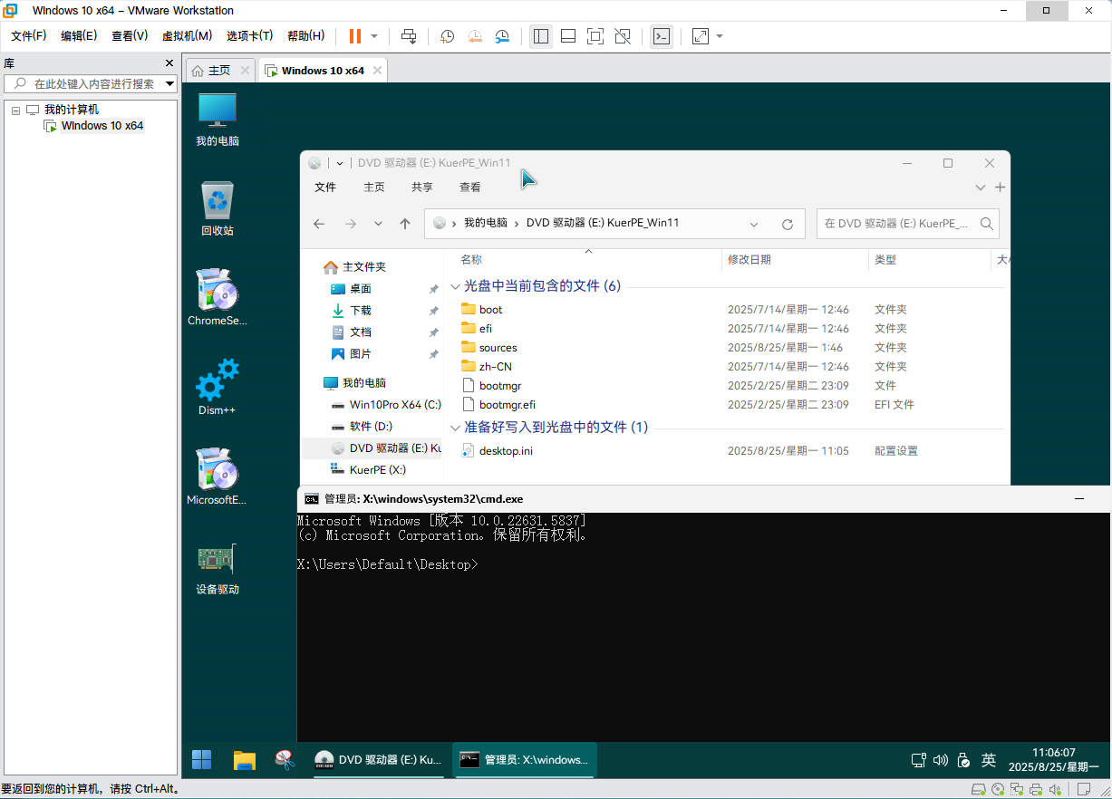This screenshot has height=799, width=1112.
Task: Select the sources folder
Action: click(x=498, y=348)
